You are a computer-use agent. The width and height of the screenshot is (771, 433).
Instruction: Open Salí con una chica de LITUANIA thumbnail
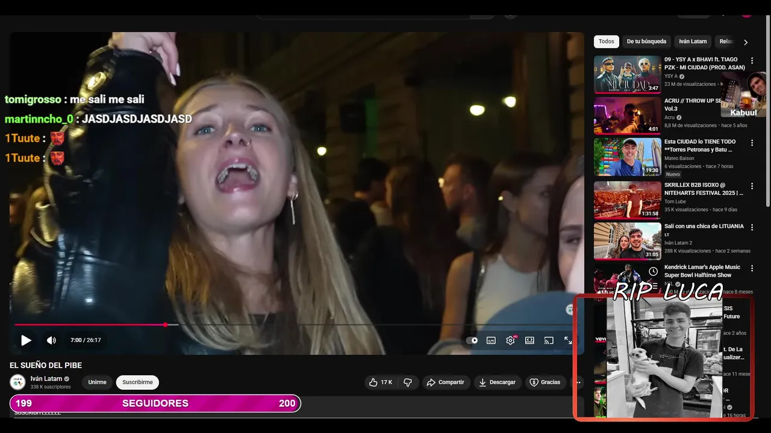tap(628, 241)
